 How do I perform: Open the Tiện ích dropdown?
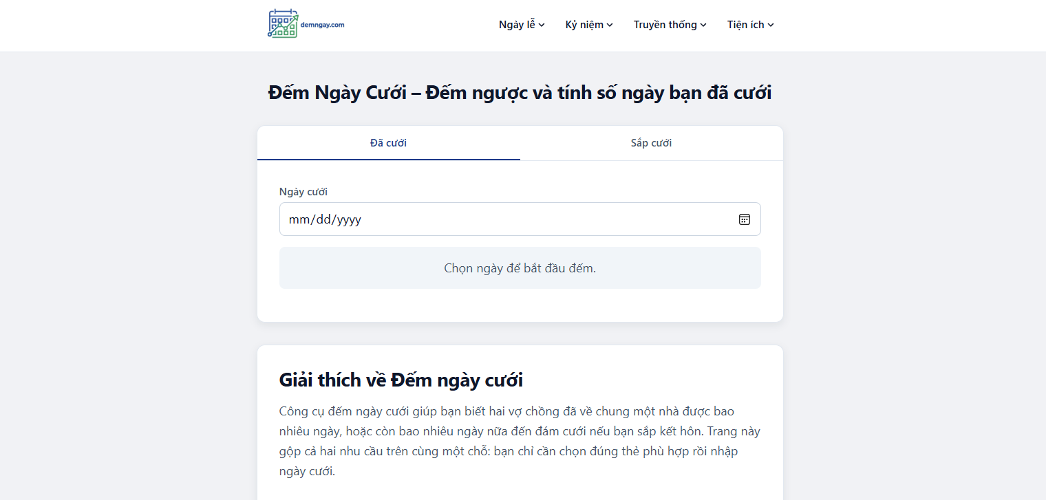[x=751, y=25]
